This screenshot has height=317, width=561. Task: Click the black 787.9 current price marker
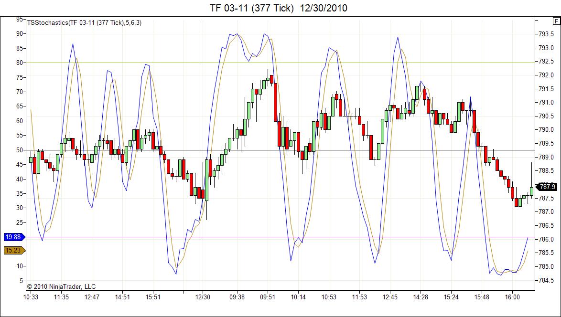[x=546, y=187]
